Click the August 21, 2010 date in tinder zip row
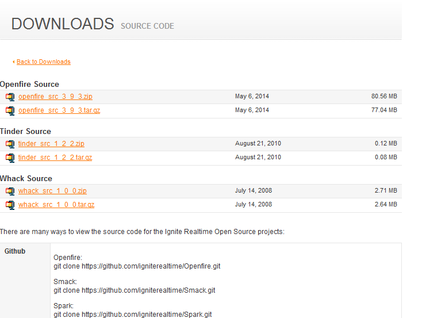The image size is (422, 318). (x=258, y=143)
